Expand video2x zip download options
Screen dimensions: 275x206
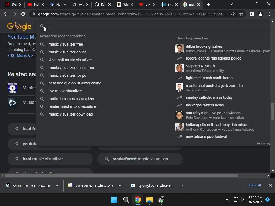[120, 186]
